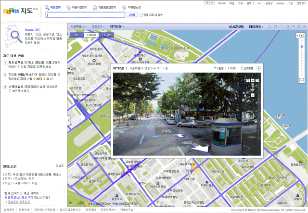Switch to 스카이뷰 sky view tab

[x=91, y=35]
